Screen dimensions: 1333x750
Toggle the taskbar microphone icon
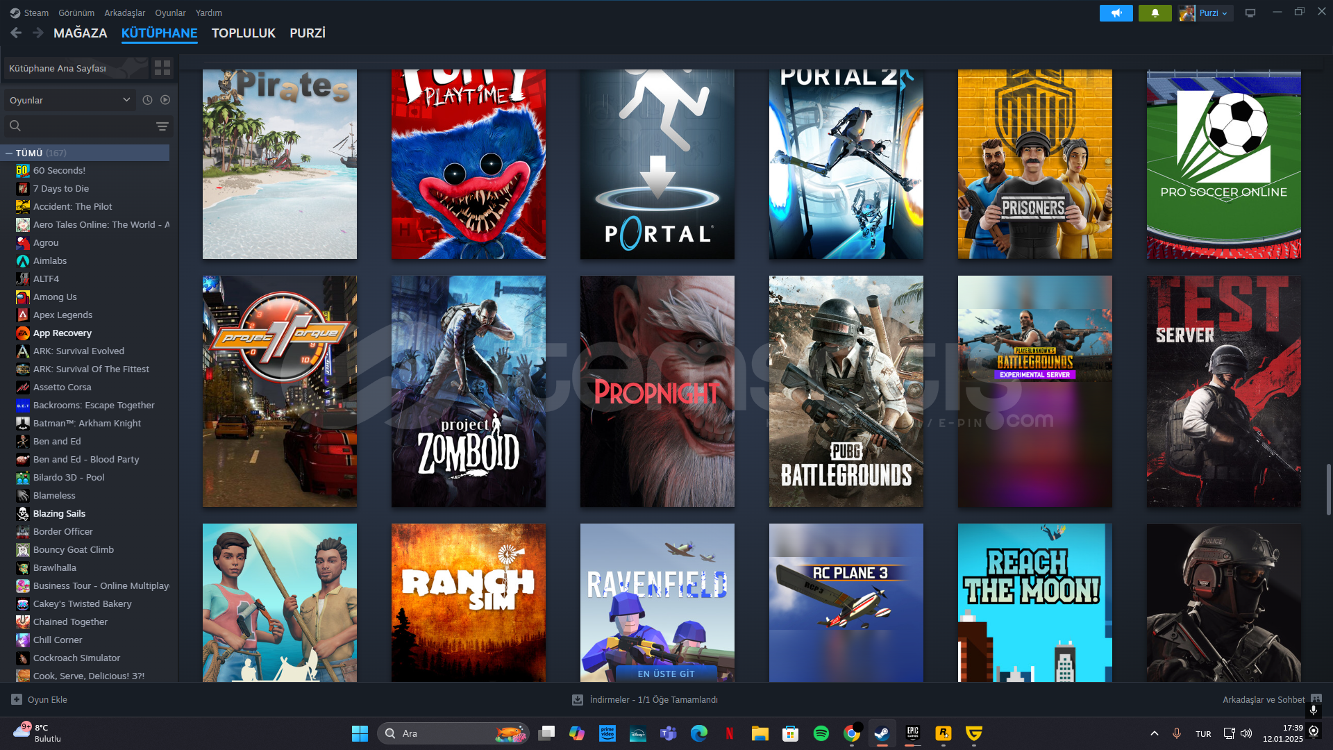pyautogui.click(x=1177, y=733)
